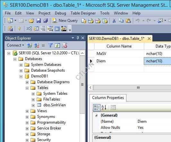Click the Open File folder icon
Viewport: 171px width, 142px height.
click(31, 21)
